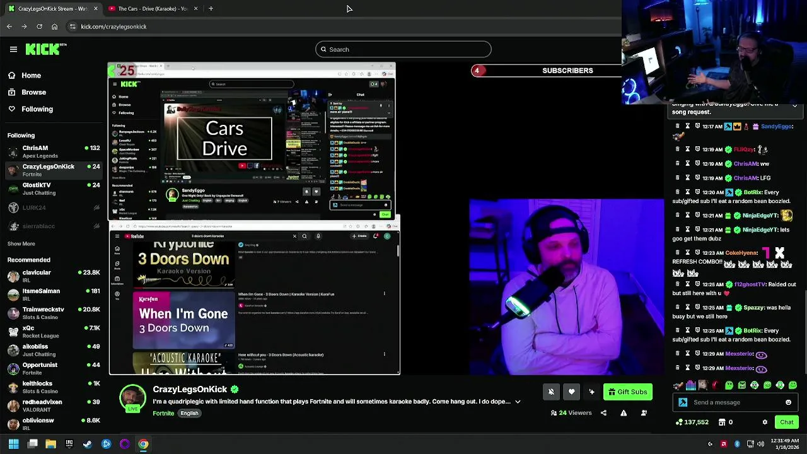The image size is (807, 454).
Task: Open Opportunist recommended channel
Action: (53, 368)
